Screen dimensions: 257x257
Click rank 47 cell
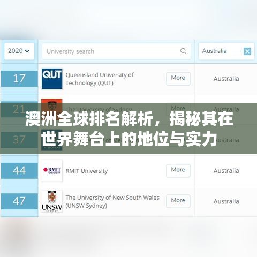pyautogui.click(x=19, y=201)
